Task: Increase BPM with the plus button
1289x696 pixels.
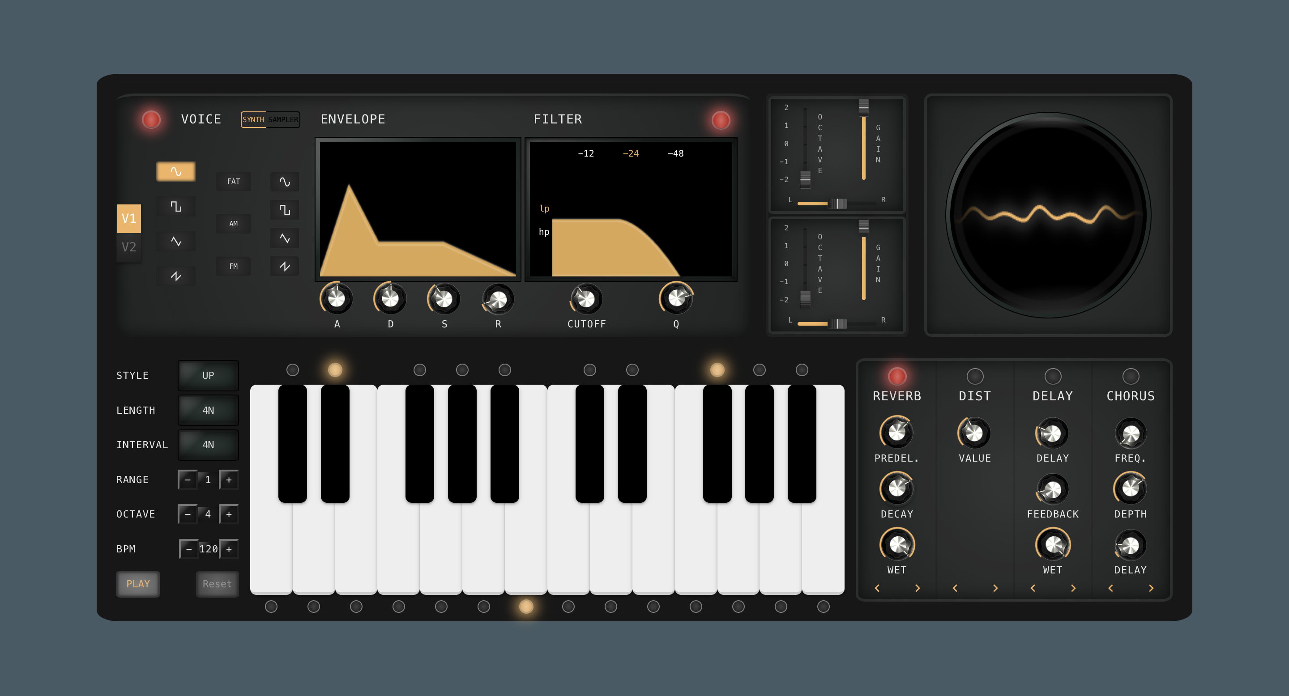Action: pyautogui.click(x=229, y=549)
